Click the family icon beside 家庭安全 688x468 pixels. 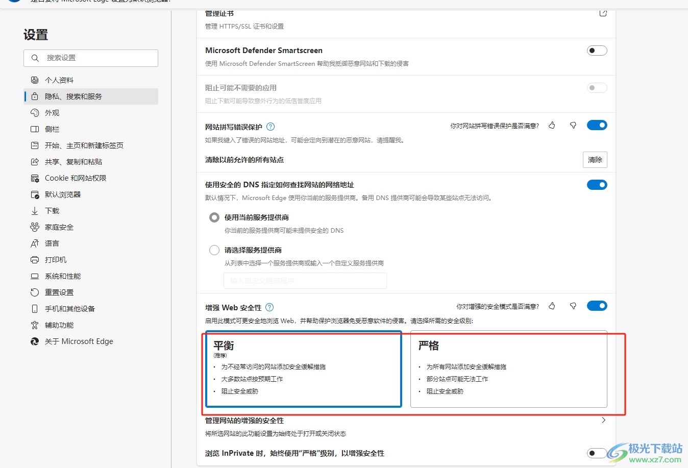point(35,227)
